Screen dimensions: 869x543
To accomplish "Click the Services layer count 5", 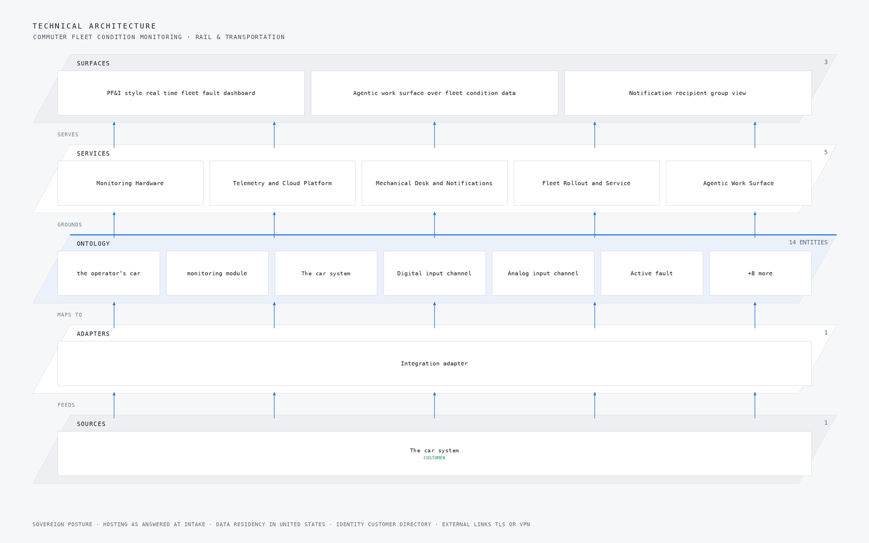I will (x=826, y=152).
